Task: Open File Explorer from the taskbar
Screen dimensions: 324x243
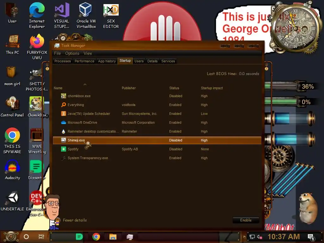Action: click(x=113, y=237)
